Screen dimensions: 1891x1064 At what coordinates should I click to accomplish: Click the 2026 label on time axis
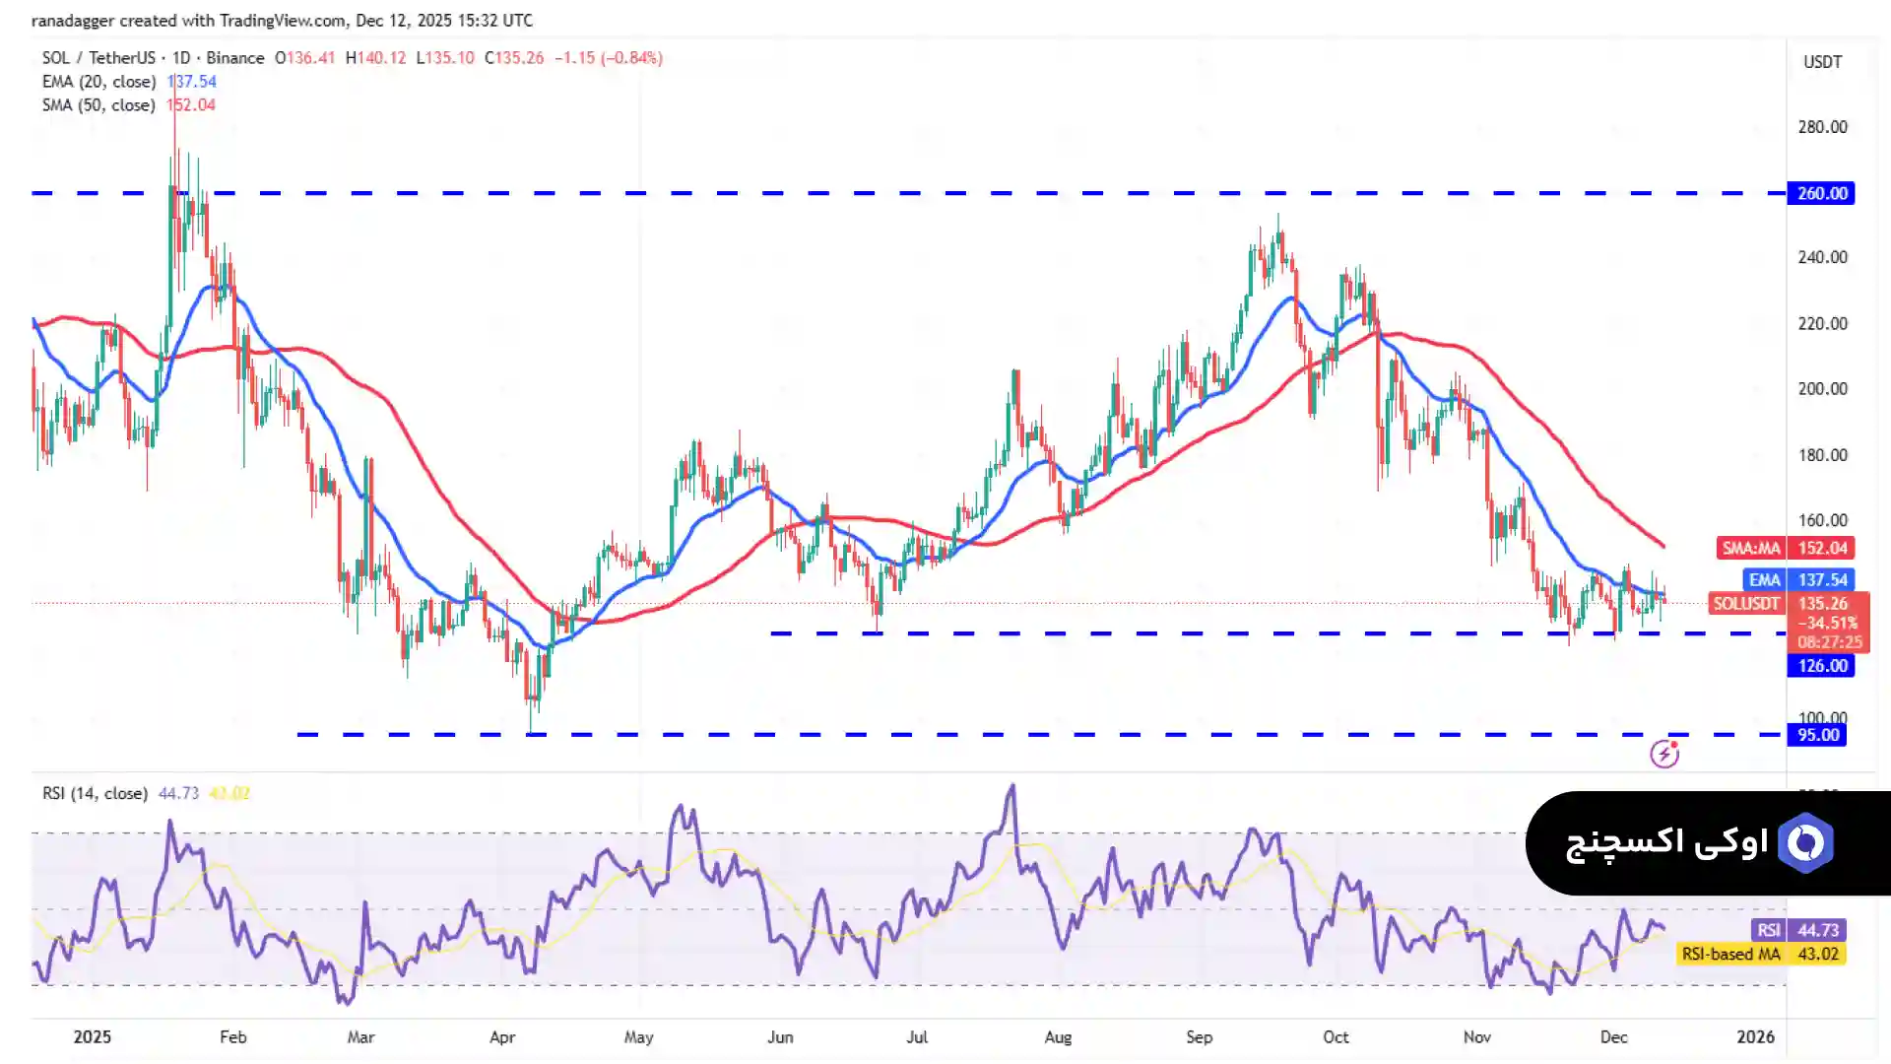1755,1036
